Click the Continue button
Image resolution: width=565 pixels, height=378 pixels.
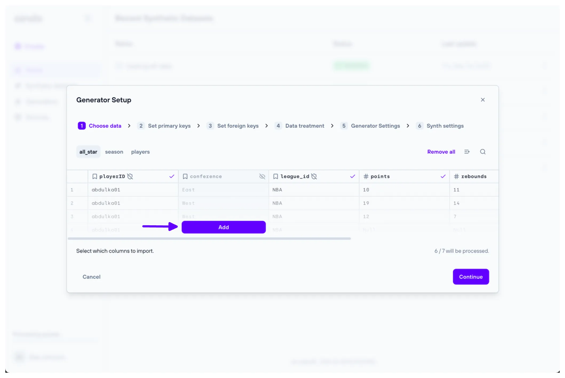point(471,277)
